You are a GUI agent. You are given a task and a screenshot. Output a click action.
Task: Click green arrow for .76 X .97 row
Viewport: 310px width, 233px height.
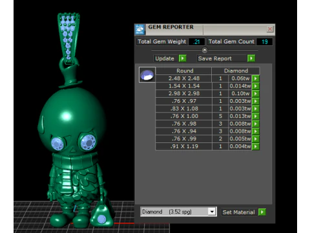point(255,101)
